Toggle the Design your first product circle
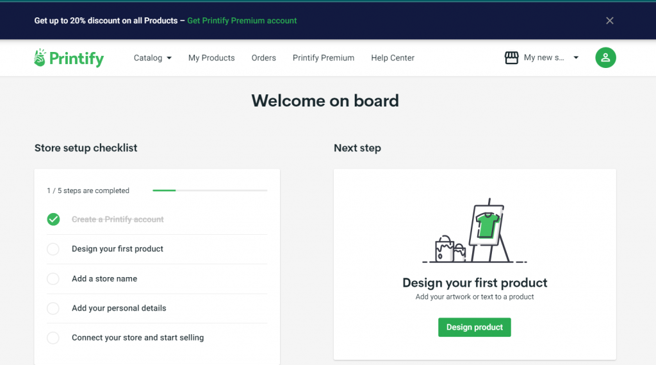This screenshot has height=365, width=656. coord(53,249)
